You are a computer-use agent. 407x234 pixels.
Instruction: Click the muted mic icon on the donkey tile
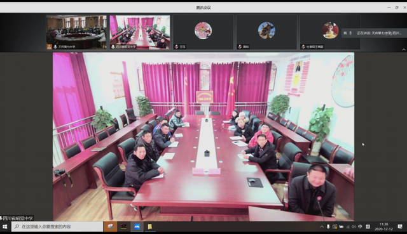click(x=240, y=47)
